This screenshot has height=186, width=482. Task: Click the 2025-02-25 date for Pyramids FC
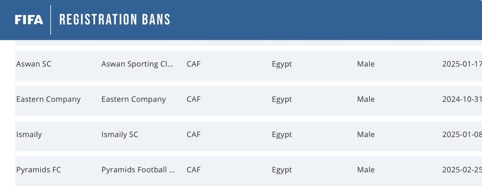(462, 170)
